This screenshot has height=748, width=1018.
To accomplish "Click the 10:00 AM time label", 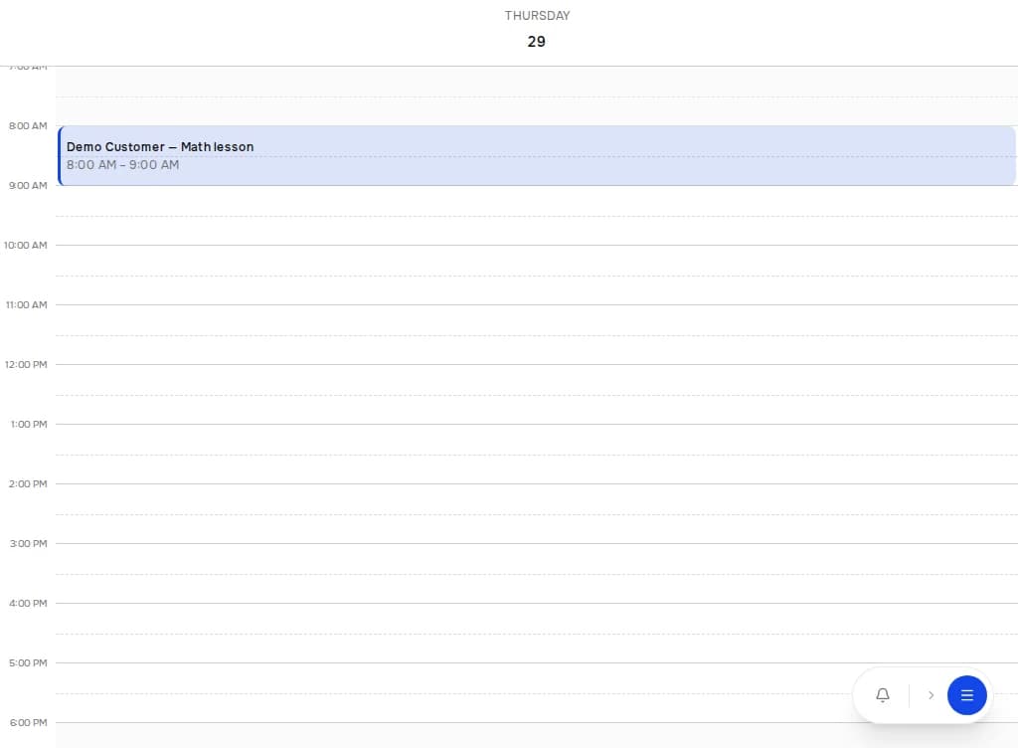I will tap(25, 246).
